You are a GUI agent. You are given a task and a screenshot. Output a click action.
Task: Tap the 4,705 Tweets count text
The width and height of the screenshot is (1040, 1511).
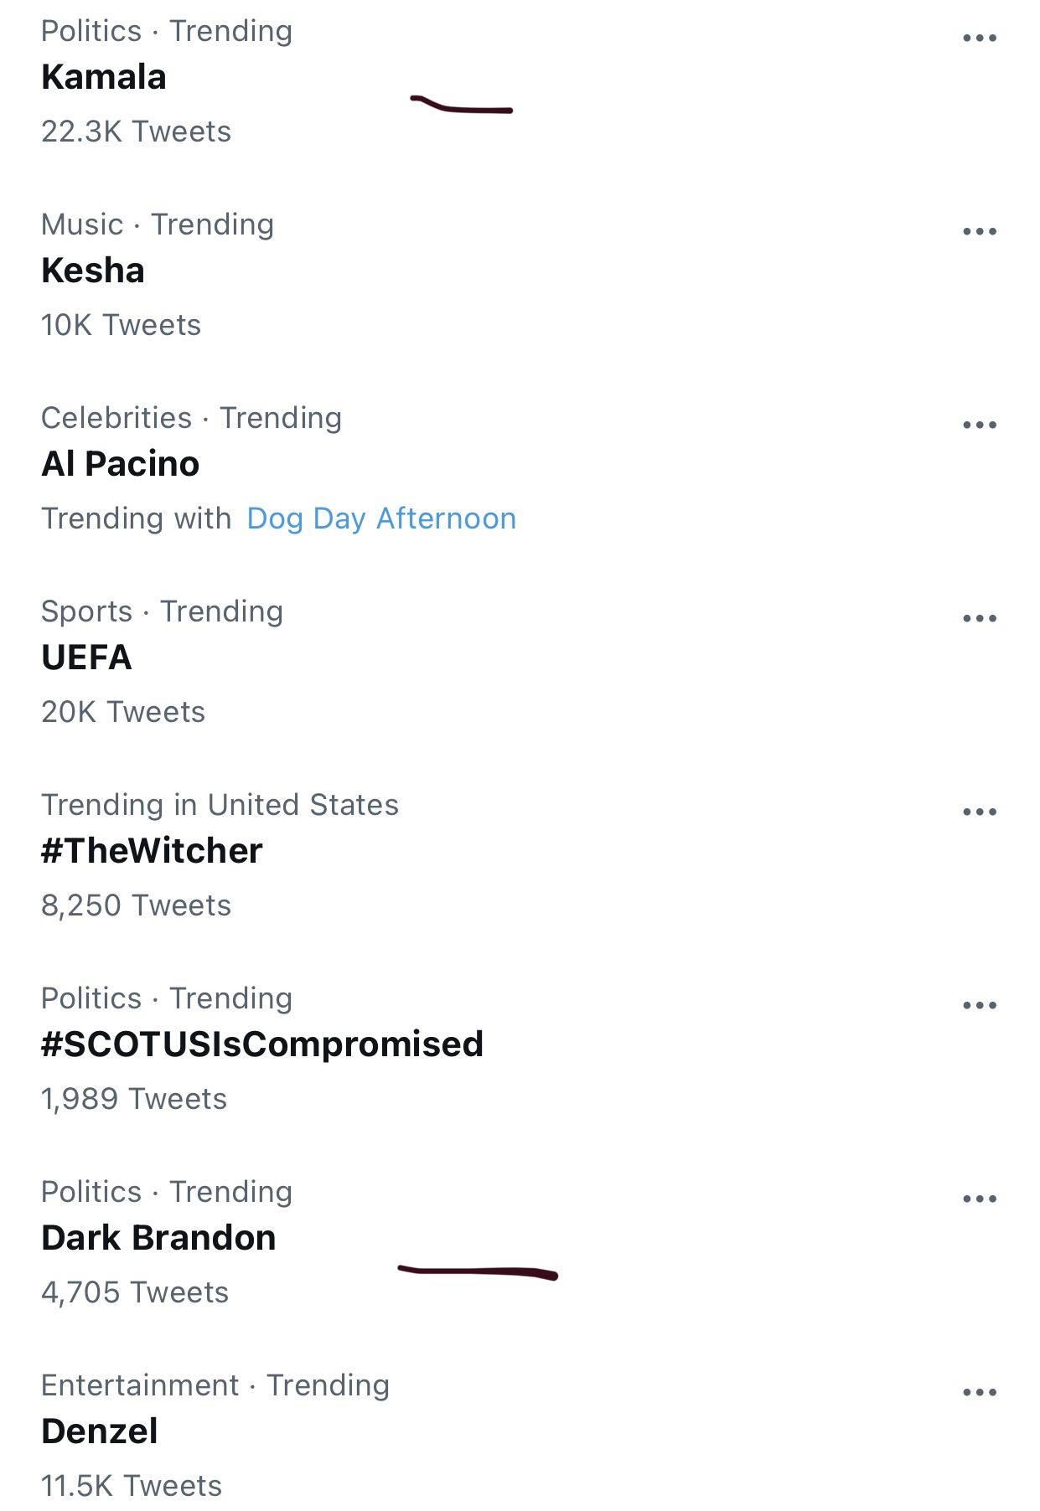click(x=135, y=1292)
